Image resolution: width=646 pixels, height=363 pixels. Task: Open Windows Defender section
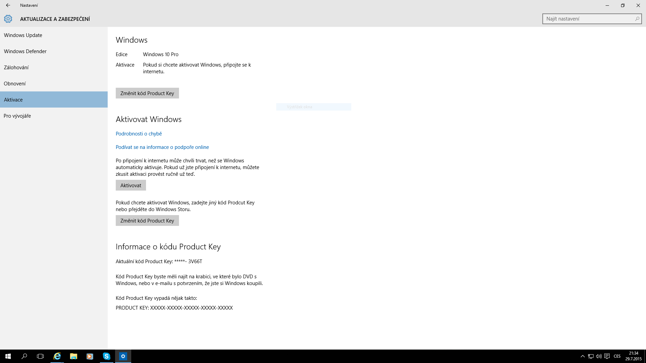(25, 51)
